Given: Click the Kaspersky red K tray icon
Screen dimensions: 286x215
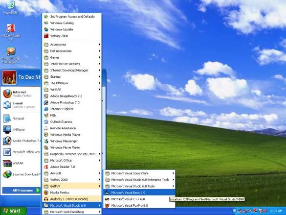Looking at the screenshot, I should click(x=255, y=211).
